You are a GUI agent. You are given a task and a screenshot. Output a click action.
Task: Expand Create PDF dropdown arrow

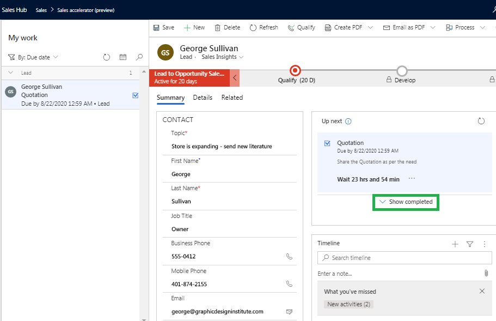370,28
